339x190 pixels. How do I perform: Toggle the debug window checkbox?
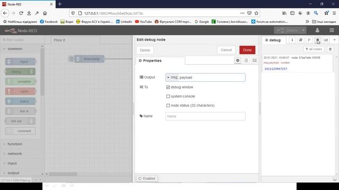[x=168, y=87]
